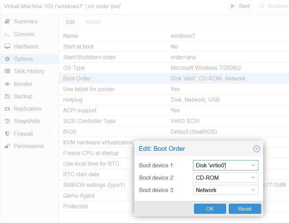The width and height of the screenshot is (289, 223).
Task: Click the Hardware monitor icon
Action: pyautogui.click(x=7, y=46)
